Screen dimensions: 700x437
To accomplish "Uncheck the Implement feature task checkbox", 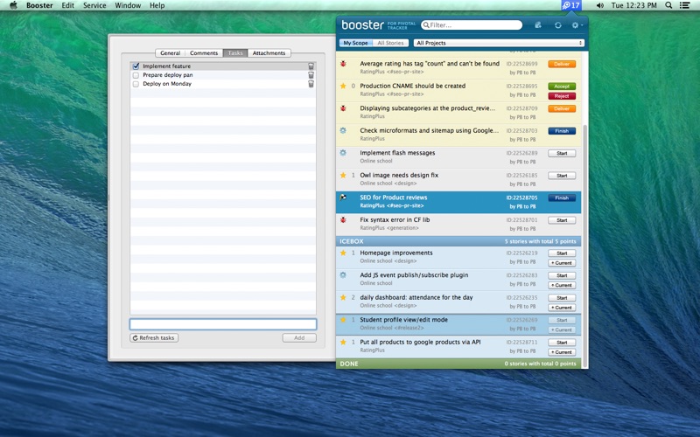I will click(136, 66).
